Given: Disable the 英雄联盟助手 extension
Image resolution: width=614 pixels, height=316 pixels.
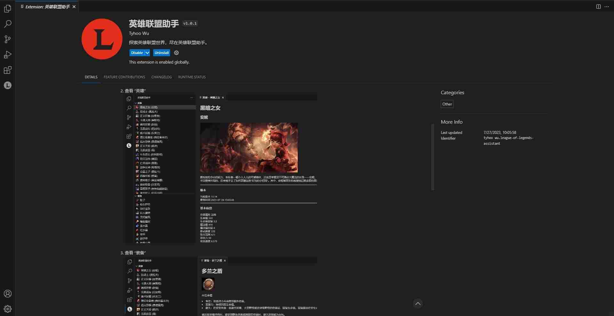Looking at the screenshot, I should pyautogui.click(x=137, y=53).
